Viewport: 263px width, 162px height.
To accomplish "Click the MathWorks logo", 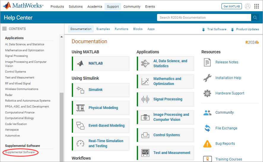I will [x=23, y=6].
